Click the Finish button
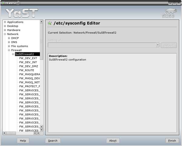The width and height of the screenshot is (182, 146). click(x=172, y=141)
